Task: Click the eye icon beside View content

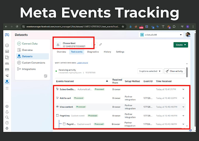Action: [x=57, y=107]
